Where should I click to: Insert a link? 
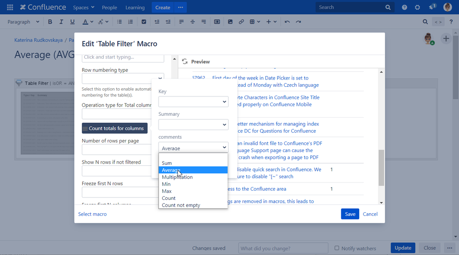pyautogui.click(x=241, y=22)
